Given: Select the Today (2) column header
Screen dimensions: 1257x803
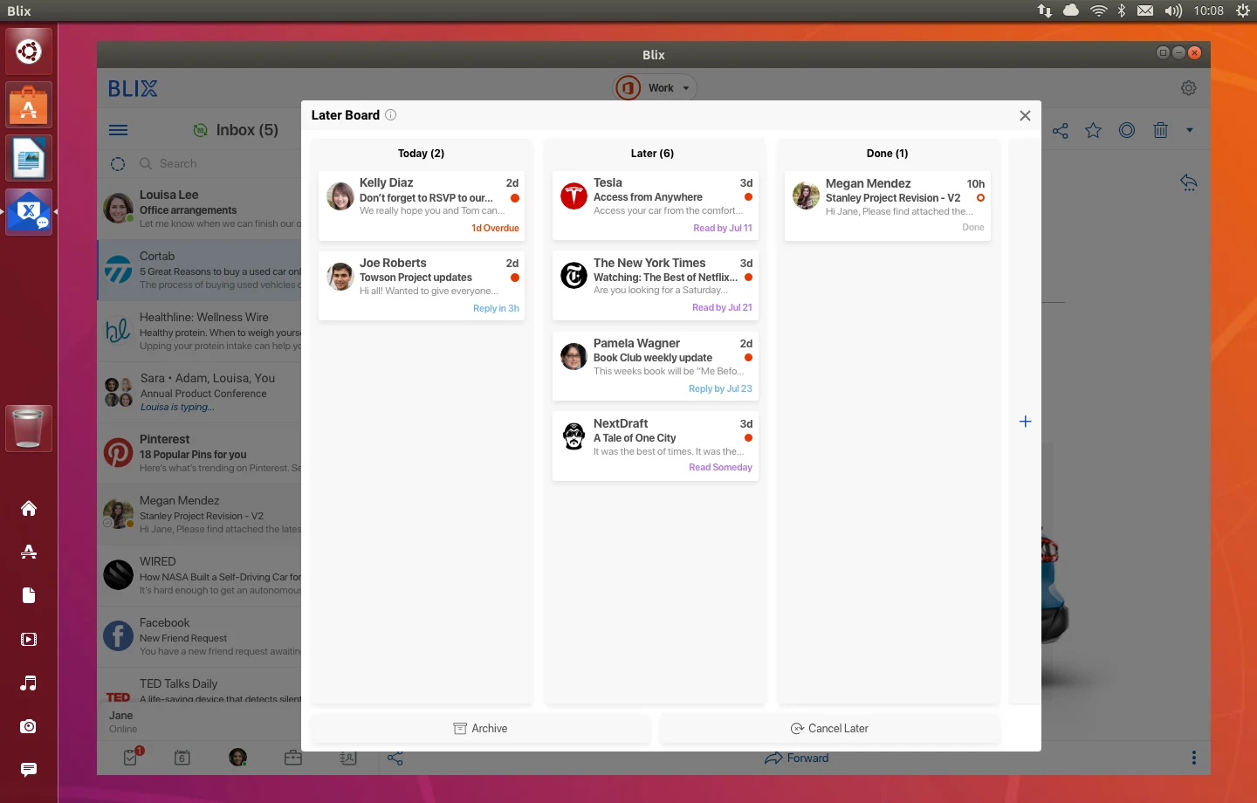Looking at the screenshot, I should [x=421, y=154].
